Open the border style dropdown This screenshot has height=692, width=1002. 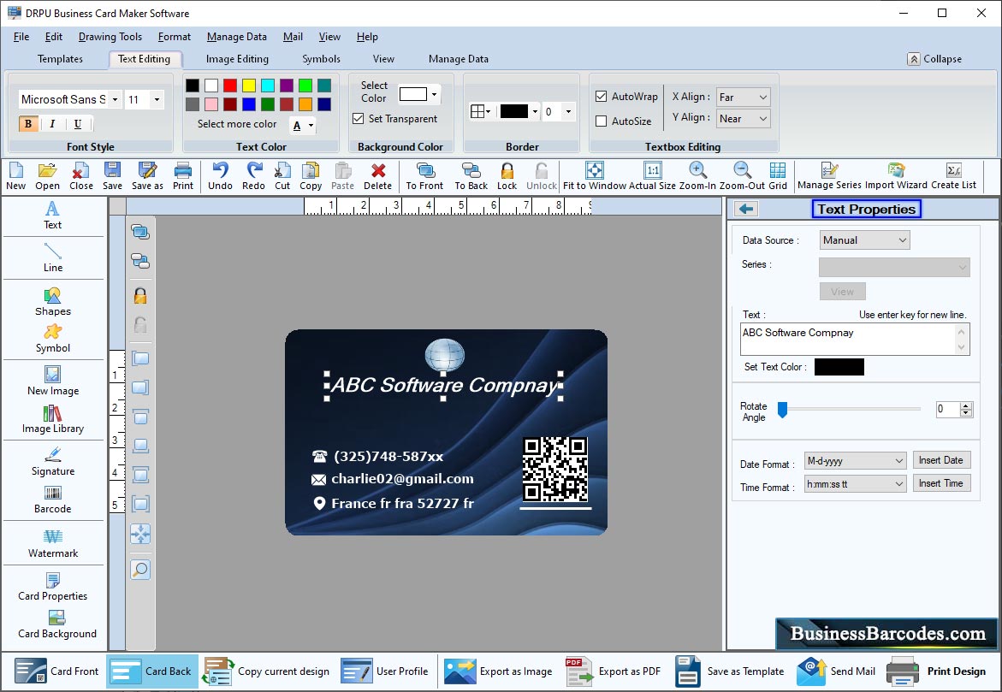pyautogui.click(x=480, y=112)
